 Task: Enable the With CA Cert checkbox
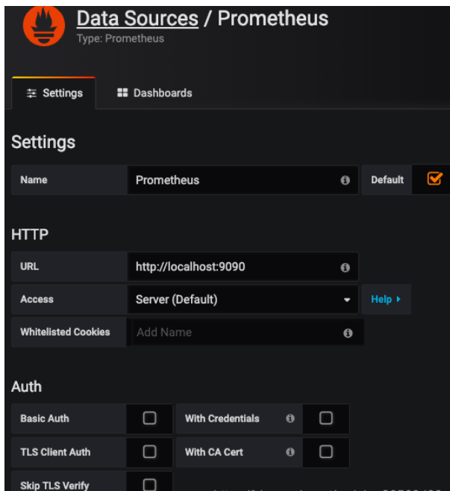click(326, 452)
